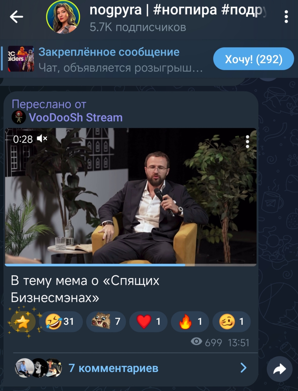Screen dimensions: 298x391
Task: Toggle woozy face reaction
Action: coord(231,321)
